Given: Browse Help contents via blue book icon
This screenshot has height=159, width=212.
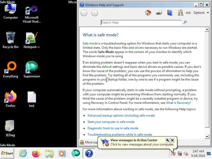Looking at the screenshot, I should [170, 13].
